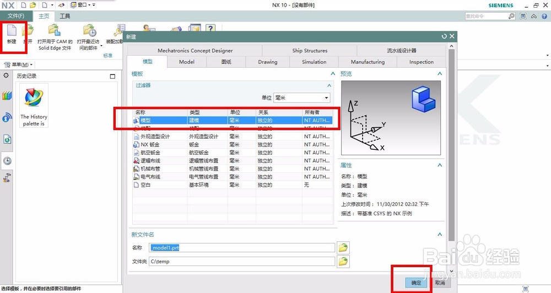Screen dimensions: 551x293
Task: Open the 菜单(M) menu dropdown
Action: (18, 64)
